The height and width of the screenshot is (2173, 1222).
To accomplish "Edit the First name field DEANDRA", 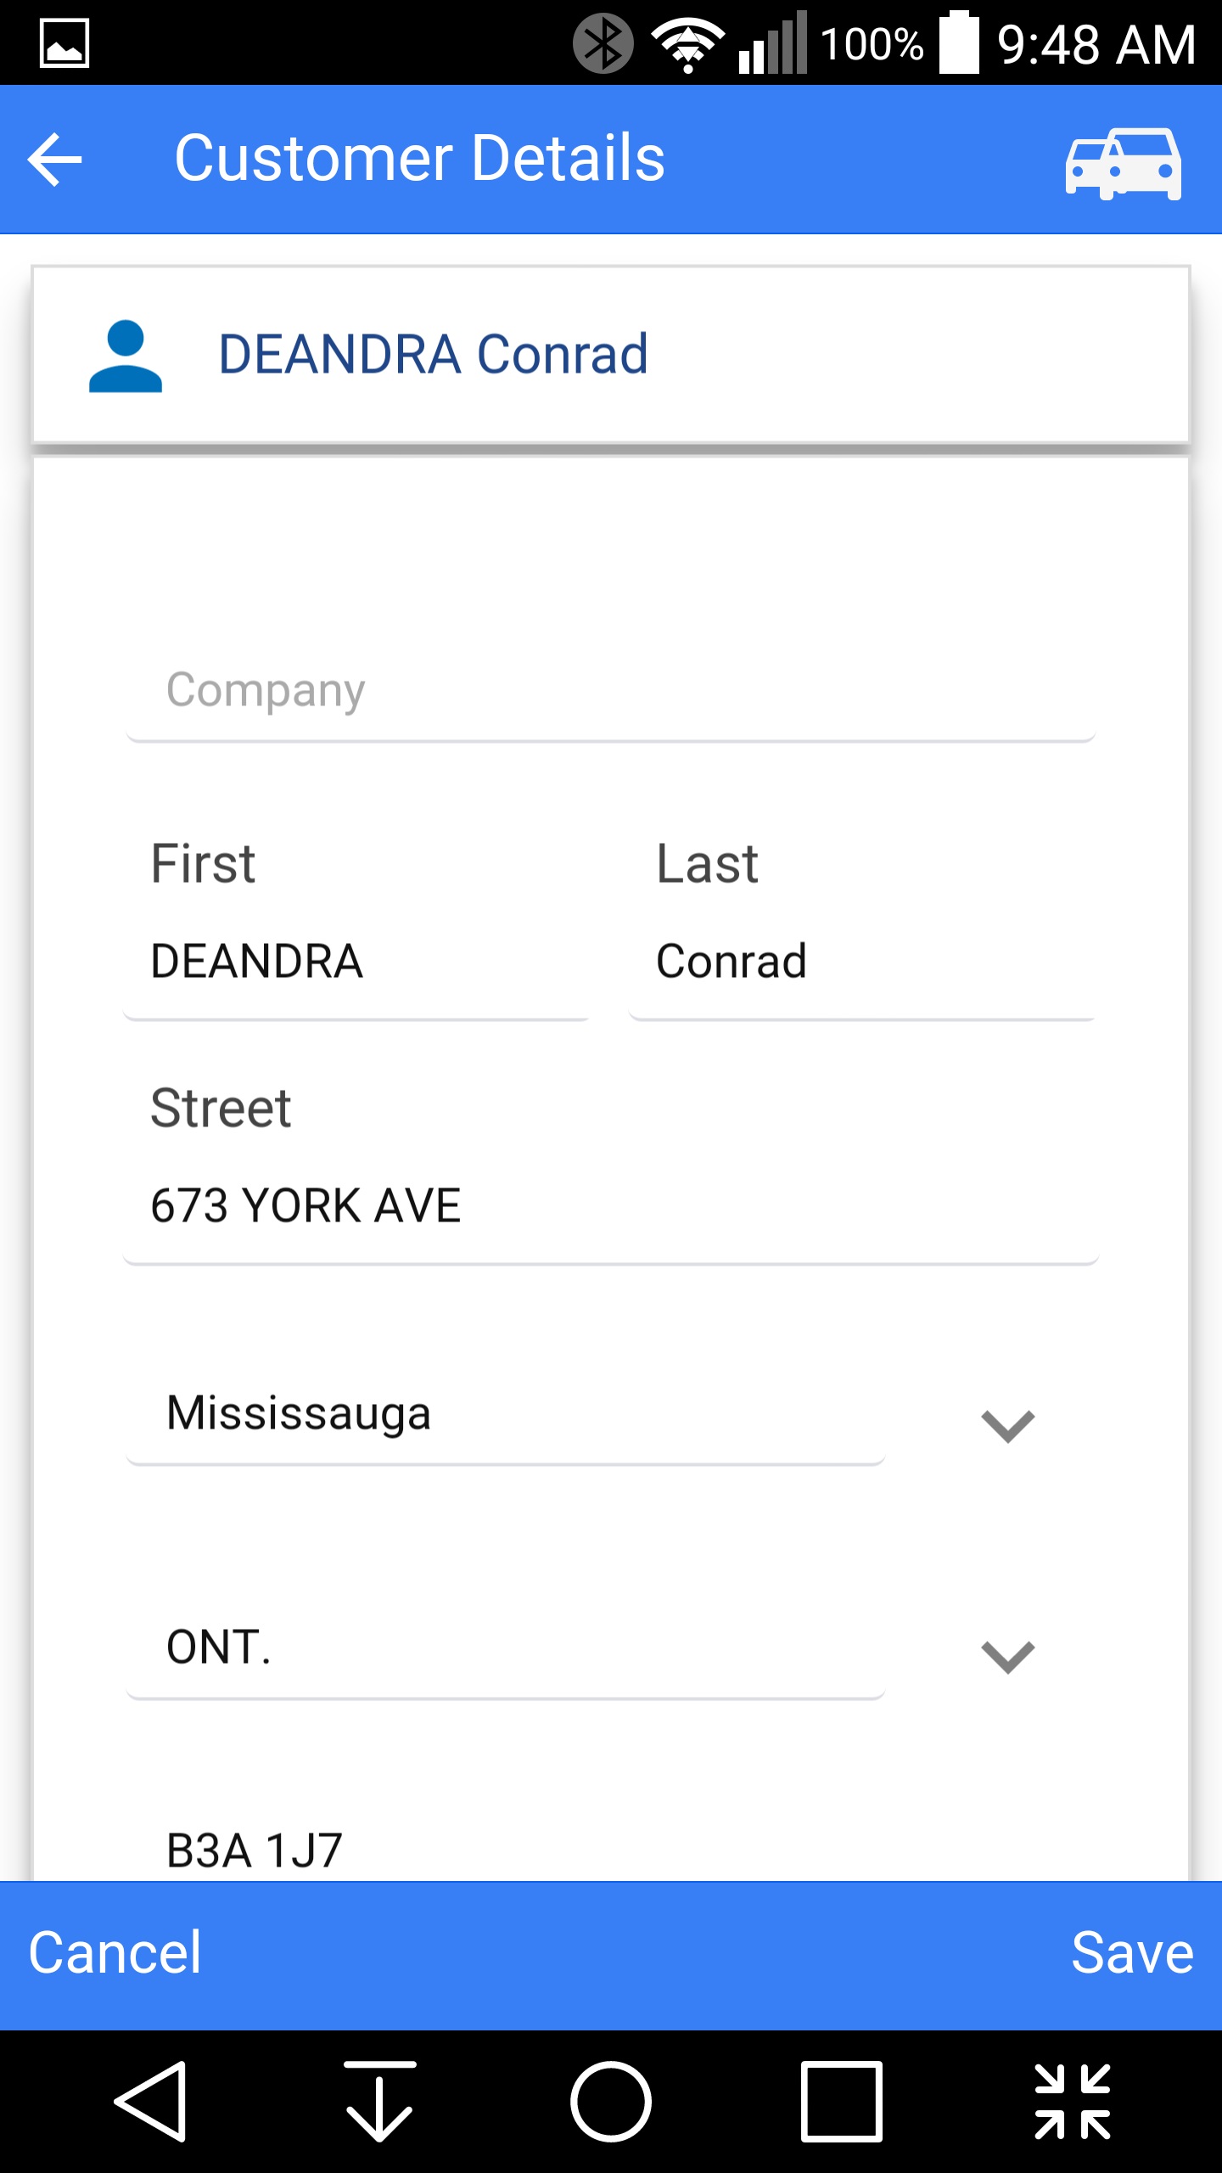I will pos(356,962).
